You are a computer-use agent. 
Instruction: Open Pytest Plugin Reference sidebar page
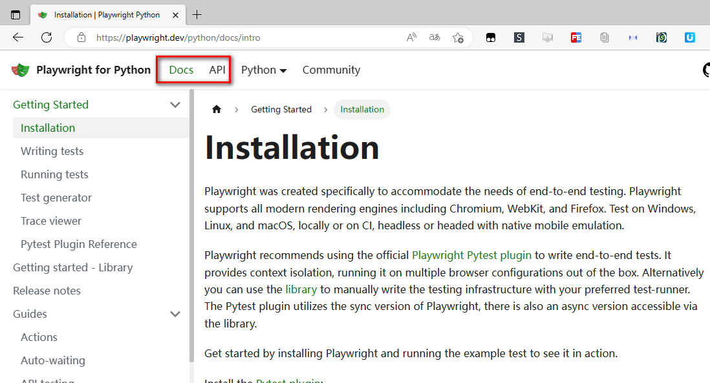tap(79, 244)
